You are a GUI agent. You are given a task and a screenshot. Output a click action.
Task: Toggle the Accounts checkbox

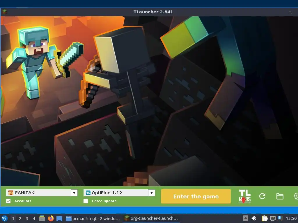pyautogui.click(x=8, y=201)
